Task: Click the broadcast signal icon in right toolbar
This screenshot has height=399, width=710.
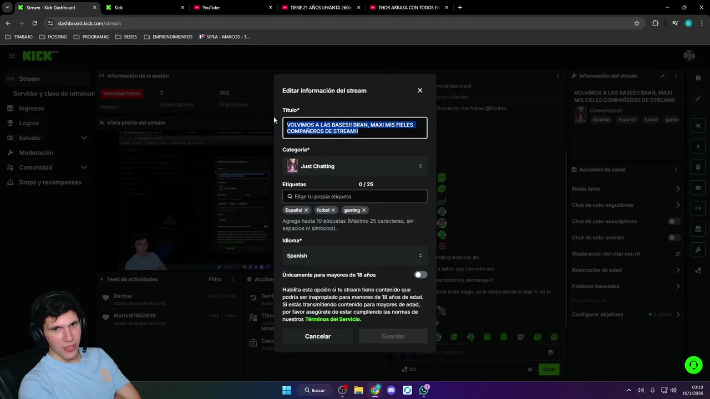Action: [x=698, y=208]
